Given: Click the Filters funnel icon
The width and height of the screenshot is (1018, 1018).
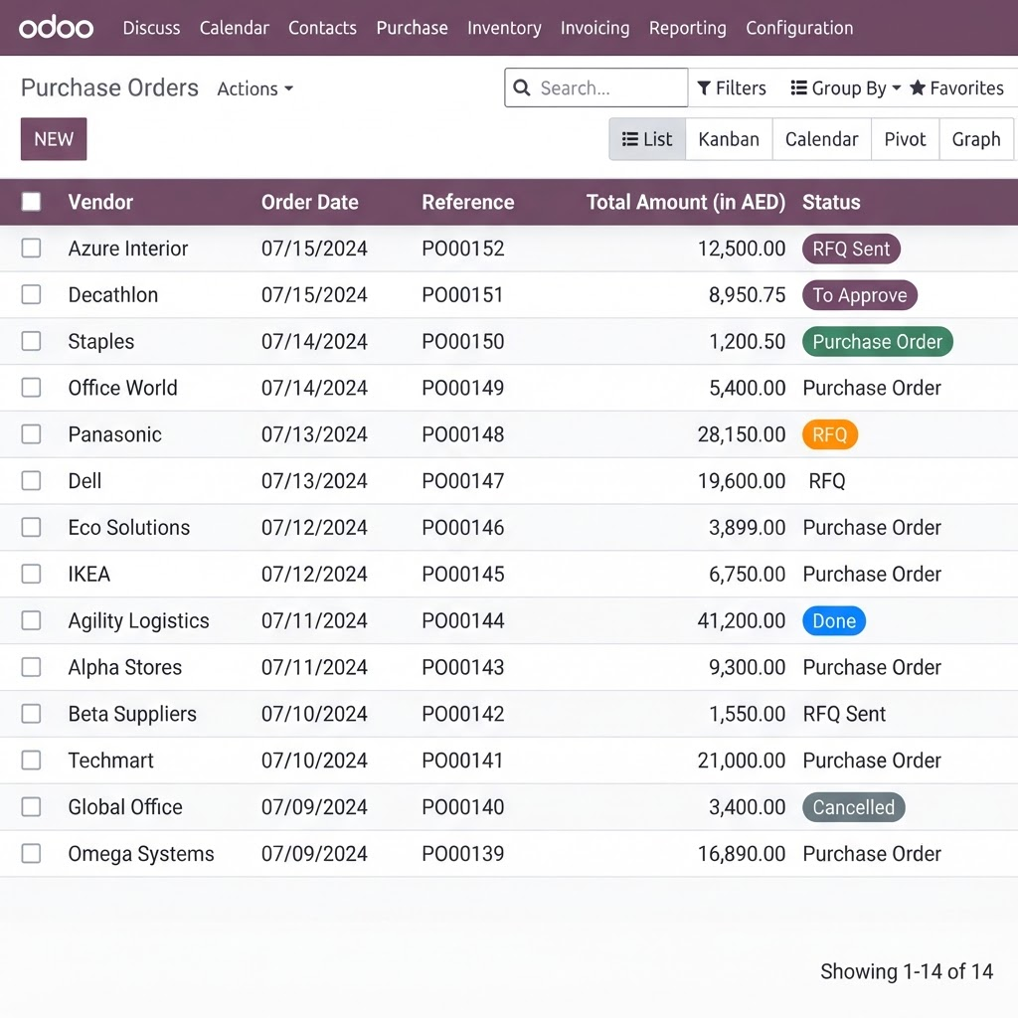Looking at the screenshot, I should [x=704, y=87].
